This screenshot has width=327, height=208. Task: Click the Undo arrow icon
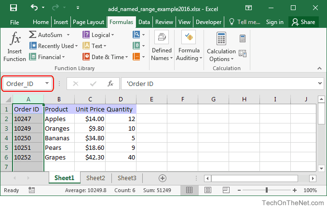tap(34, 8)
